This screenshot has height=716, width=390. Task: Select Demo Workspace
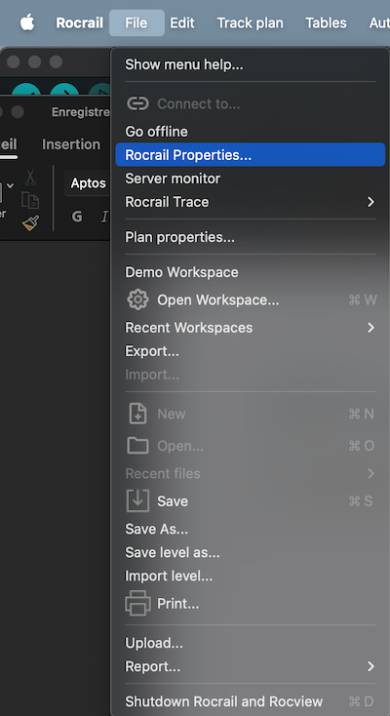click(251, 272)
